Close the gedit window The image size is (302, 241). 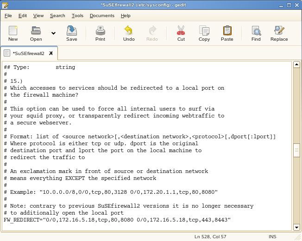297,5
